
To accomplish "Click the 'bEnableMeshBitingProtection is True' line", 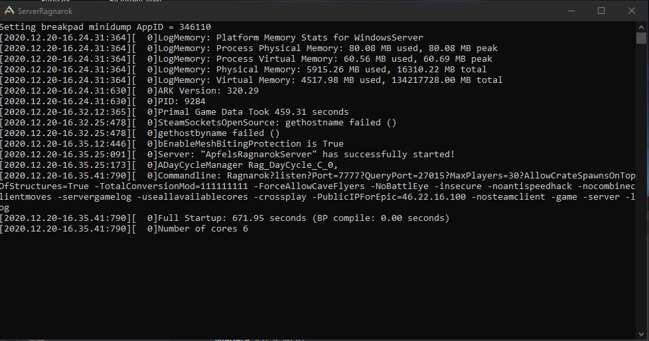I will (172, 144).
